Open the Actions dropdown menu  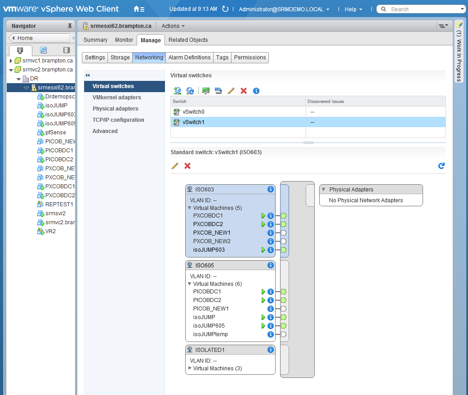[173, 26]
